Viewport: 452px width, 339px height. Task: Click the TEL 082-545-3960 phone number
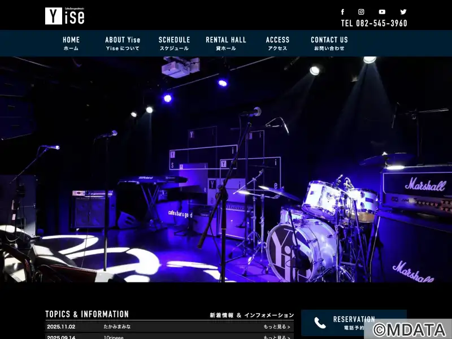coord(374,23)
